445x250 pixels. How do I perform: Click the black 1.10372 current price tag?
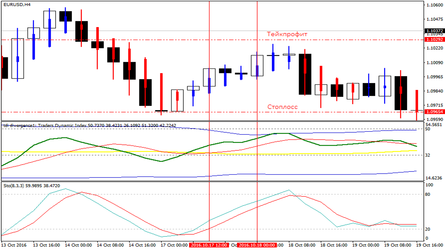[x=434, y=31]
